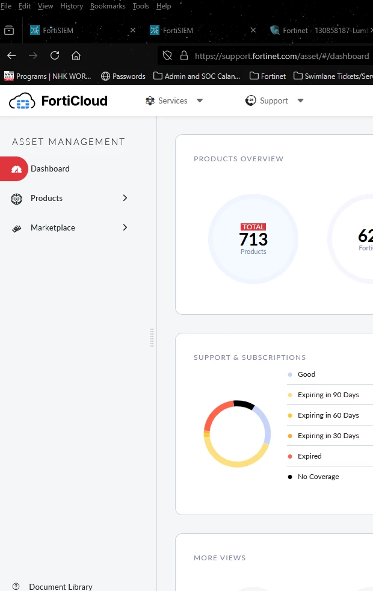
Task: Close the second FortiSIEM tab
Action: pos(253,30)
